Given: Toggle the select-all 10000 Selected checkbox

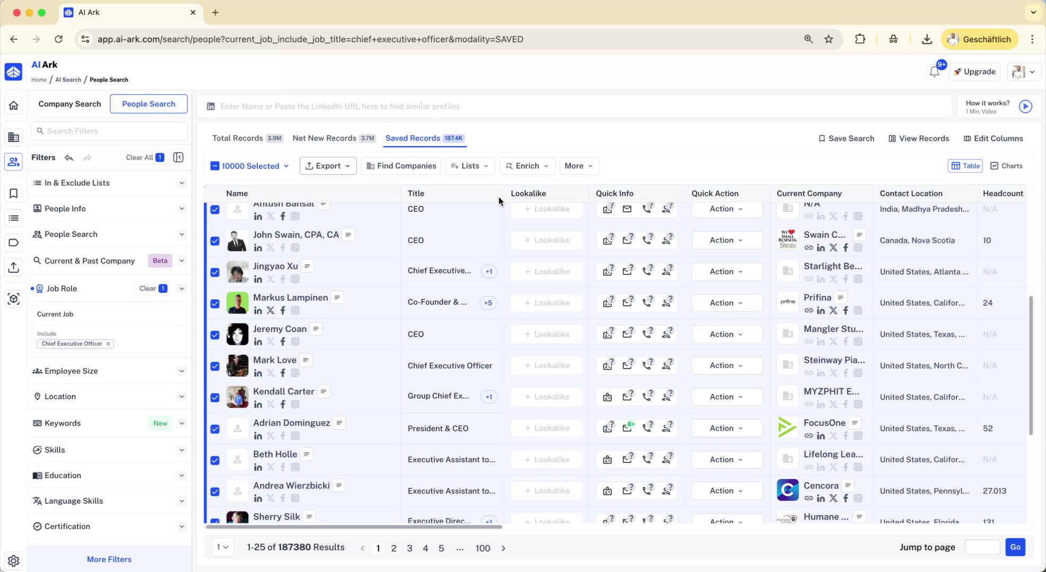Looking at the screenshot, I should 215,166.
